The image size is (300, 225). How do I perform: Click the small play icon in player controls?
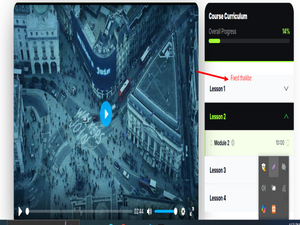tap(20, 211)
